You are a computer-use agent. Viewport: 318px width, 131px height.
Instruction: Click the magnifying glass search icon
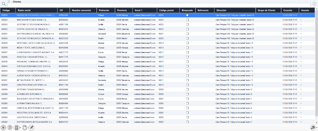pyautogui.click(x=4, y=4)
